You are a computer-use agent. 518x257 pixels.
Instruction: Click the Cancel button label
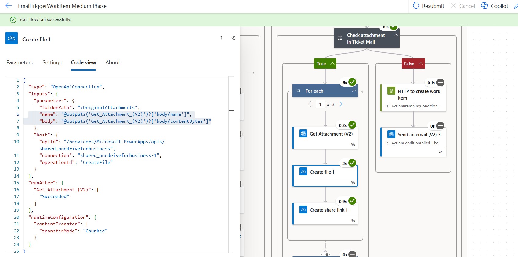pyautogui.click(x=467, y=6)
